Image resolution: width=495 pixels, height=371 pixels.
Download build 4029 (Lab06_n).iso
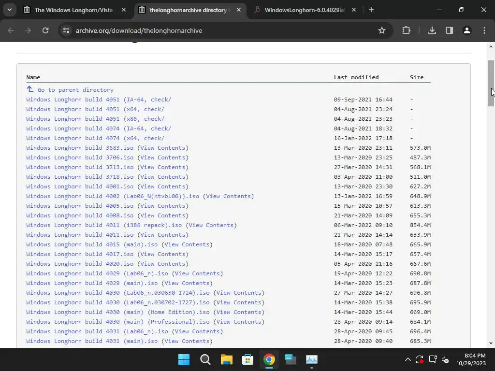coord(97,273)
